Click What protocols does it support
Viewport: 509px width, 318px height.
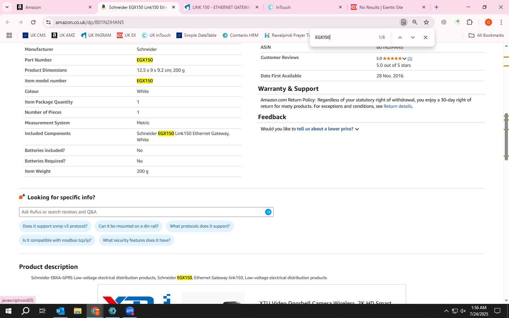click(x=200, y=226)
